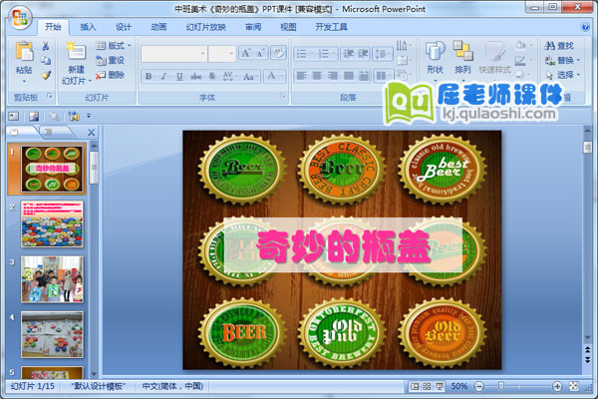Toggle Bold formatting

pos(149,77)
